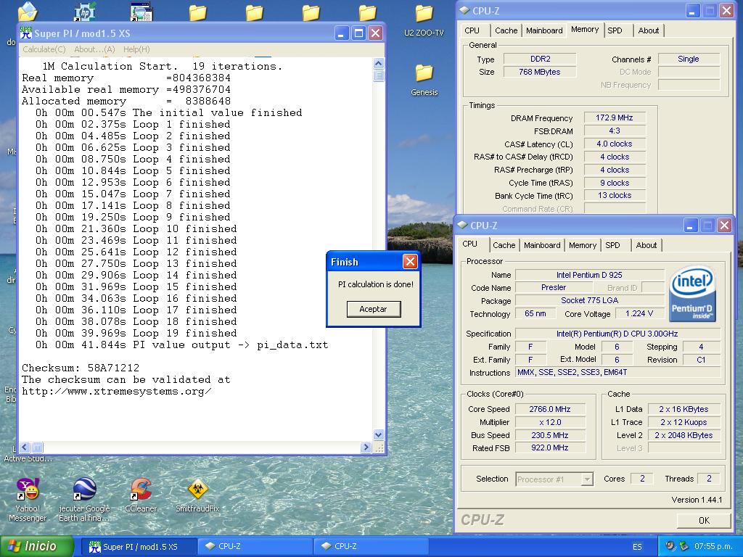Click the Rated FSB 922.0 MHz value

(x=550, y=447)
